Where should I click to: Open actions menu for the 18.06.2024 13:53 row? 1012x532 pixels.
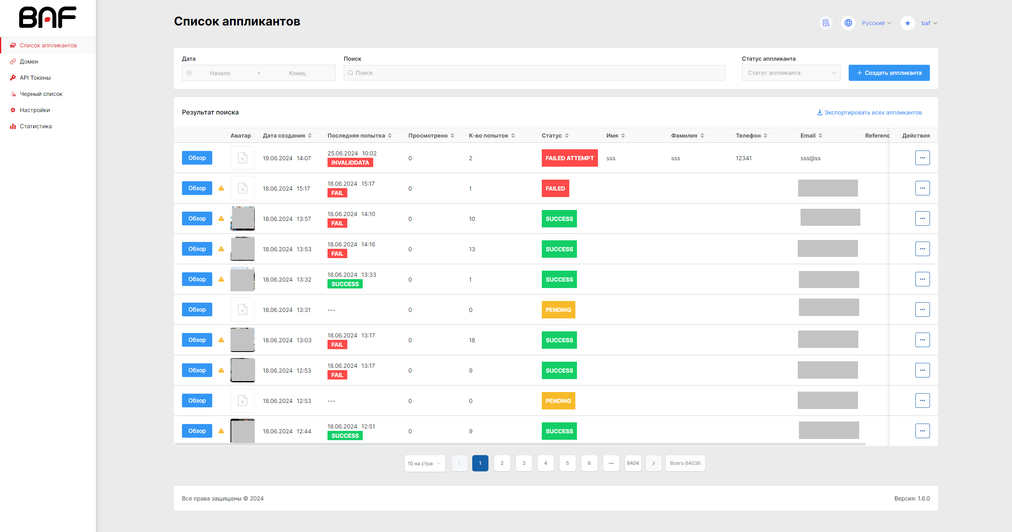click(922, 249)
